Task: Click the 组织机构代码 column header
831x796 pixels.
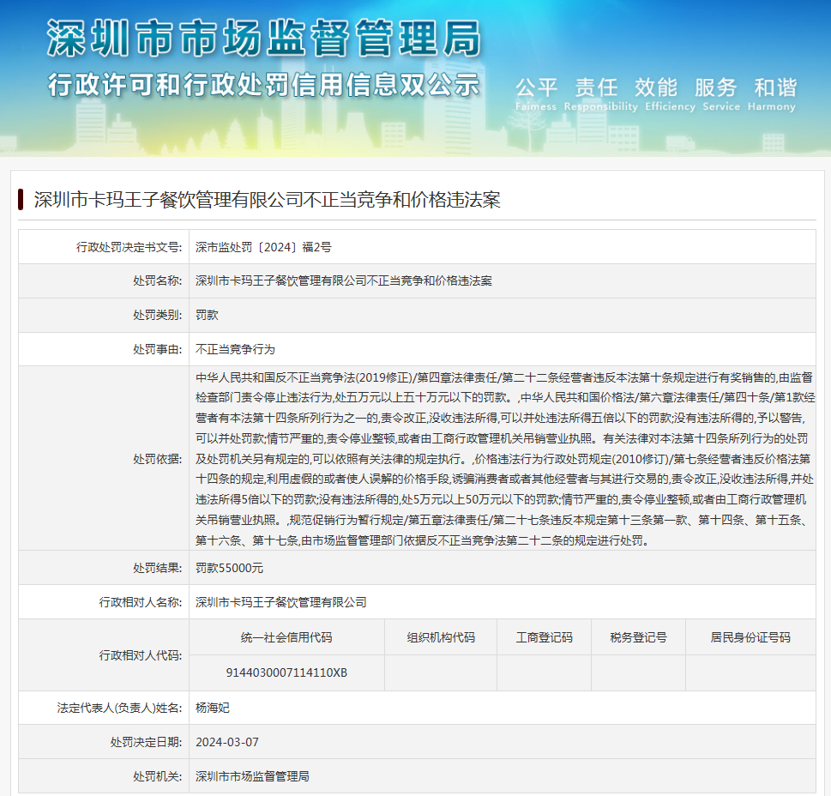Action: coord(441,637)
